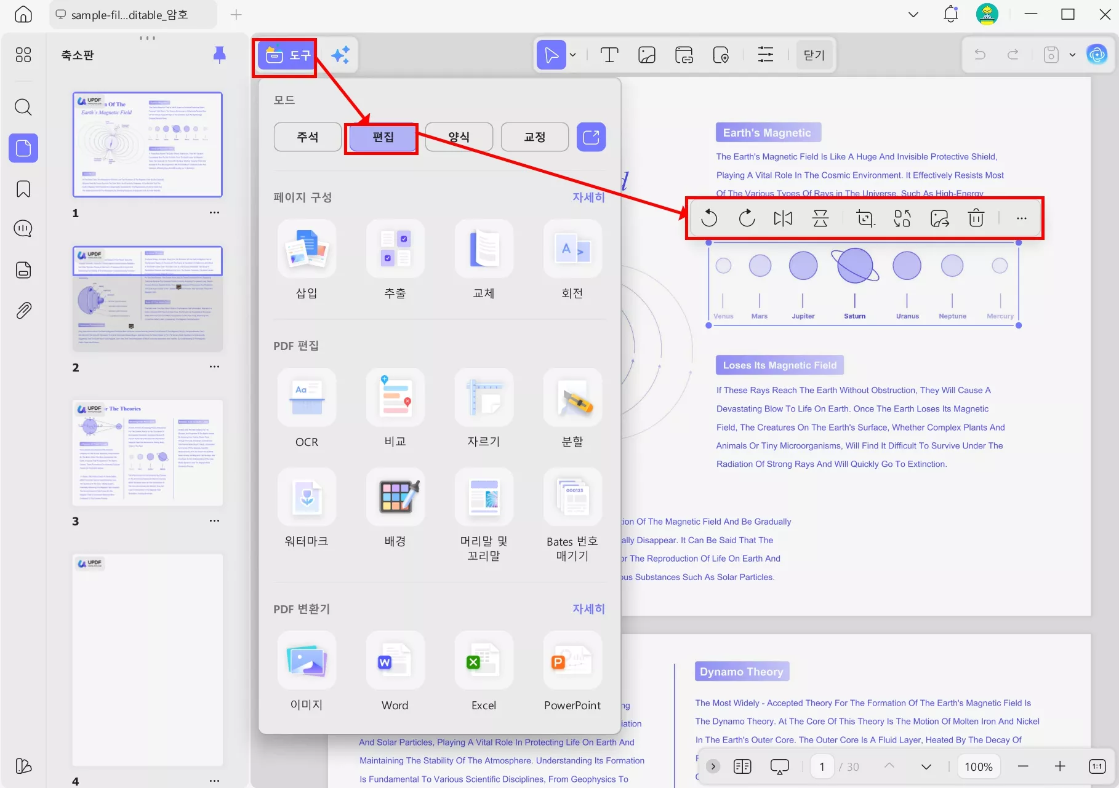Click the share/export button in mode row

pyautogui.click(x=591, y=137)
